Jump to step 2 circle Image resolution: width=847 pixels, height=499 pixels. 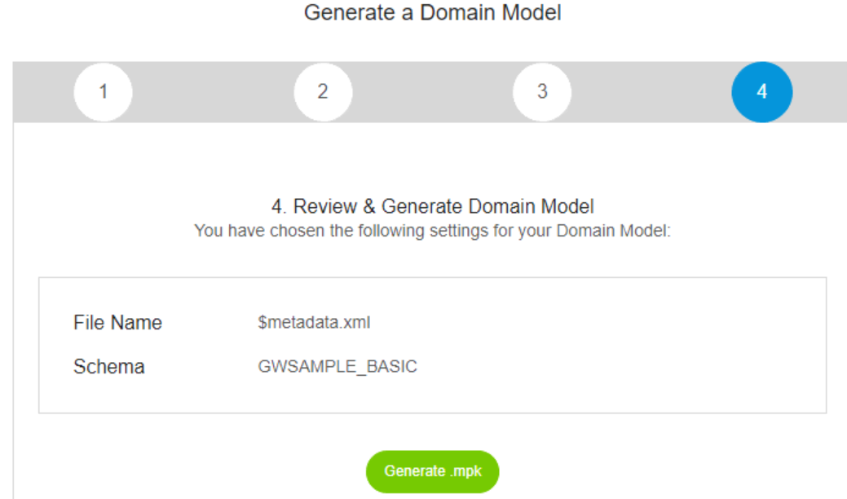pos(323,92)
